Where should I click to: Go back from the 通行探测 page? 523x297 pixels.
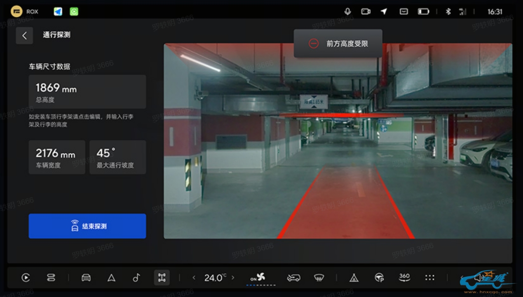pyautogui.click(x=24, y=36)
